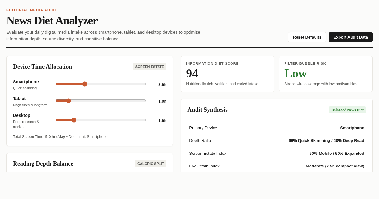
Task: Click the Nutritionally rich, verified description
Action: click(x=222, y=84)
